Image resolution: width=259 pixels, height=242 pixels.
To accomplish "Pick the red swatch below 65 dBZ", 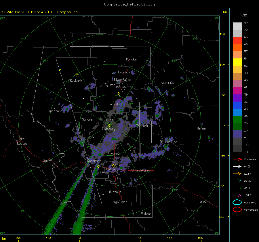I will (237, 41).
